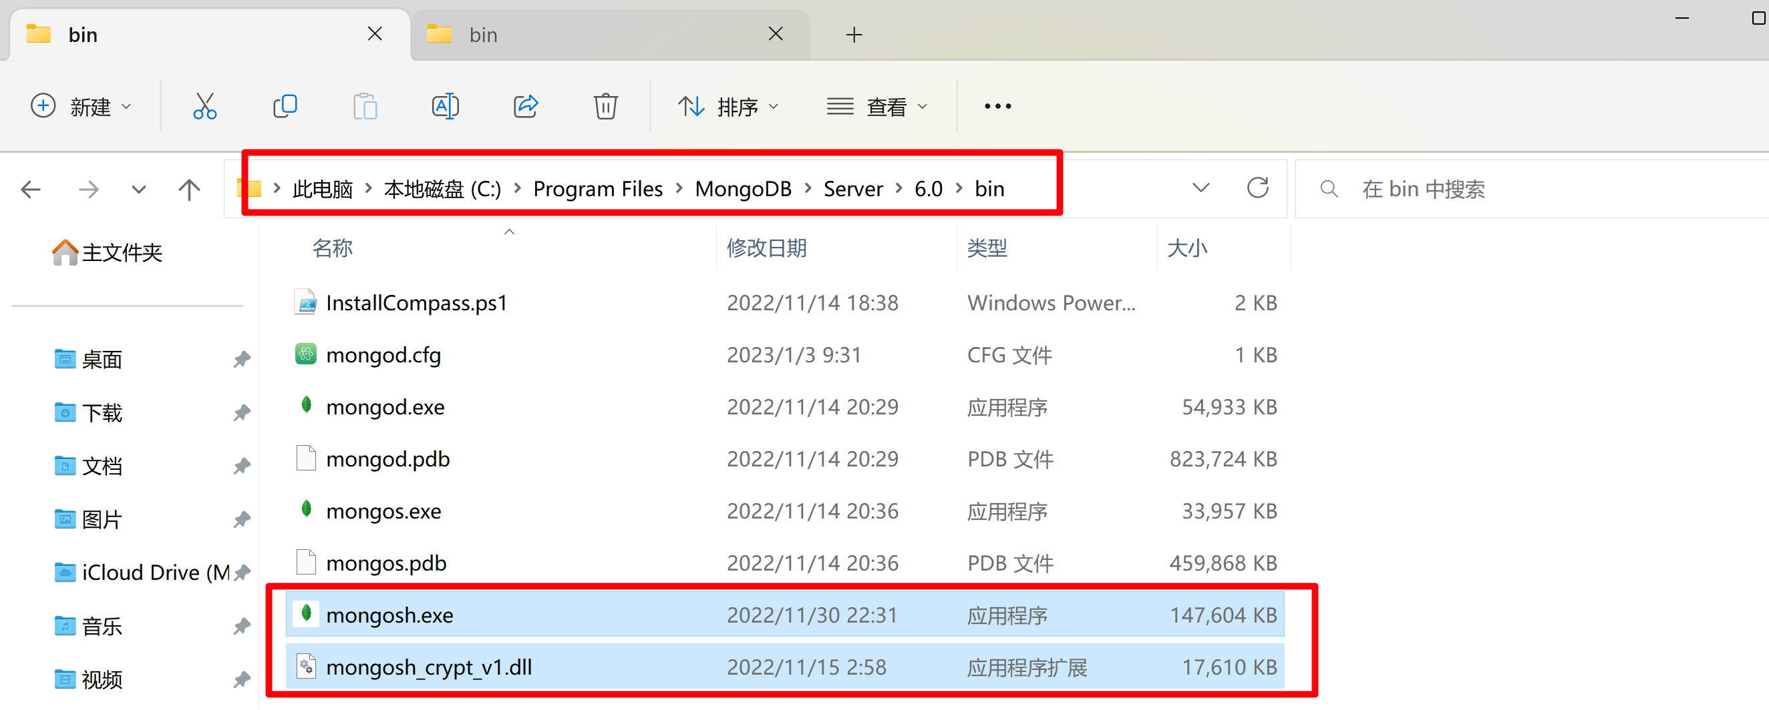The height and width of the screenshot is (710, 1769).
Task: Select the InstallCompass.ps1 file name
Action: [x=416, y=302]
